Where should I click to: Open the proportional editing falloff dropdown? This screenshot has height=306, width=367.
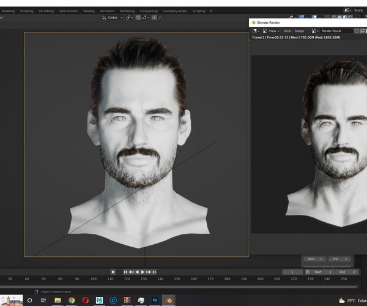(x=161, y=18)
